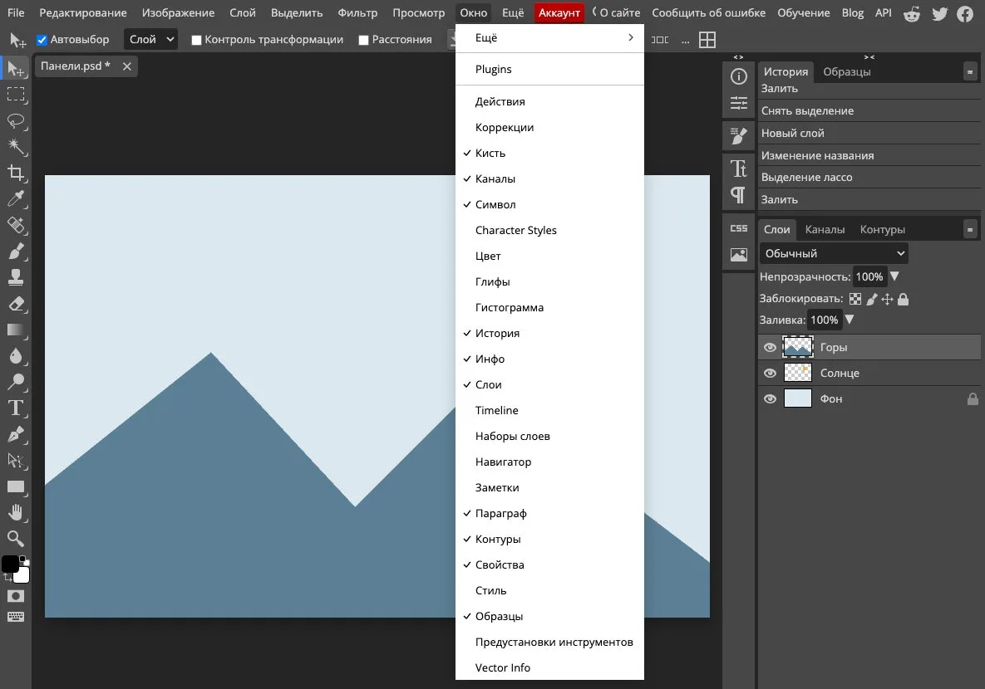
Task: Click the black foreground color swatch
Action: (10, 564)
